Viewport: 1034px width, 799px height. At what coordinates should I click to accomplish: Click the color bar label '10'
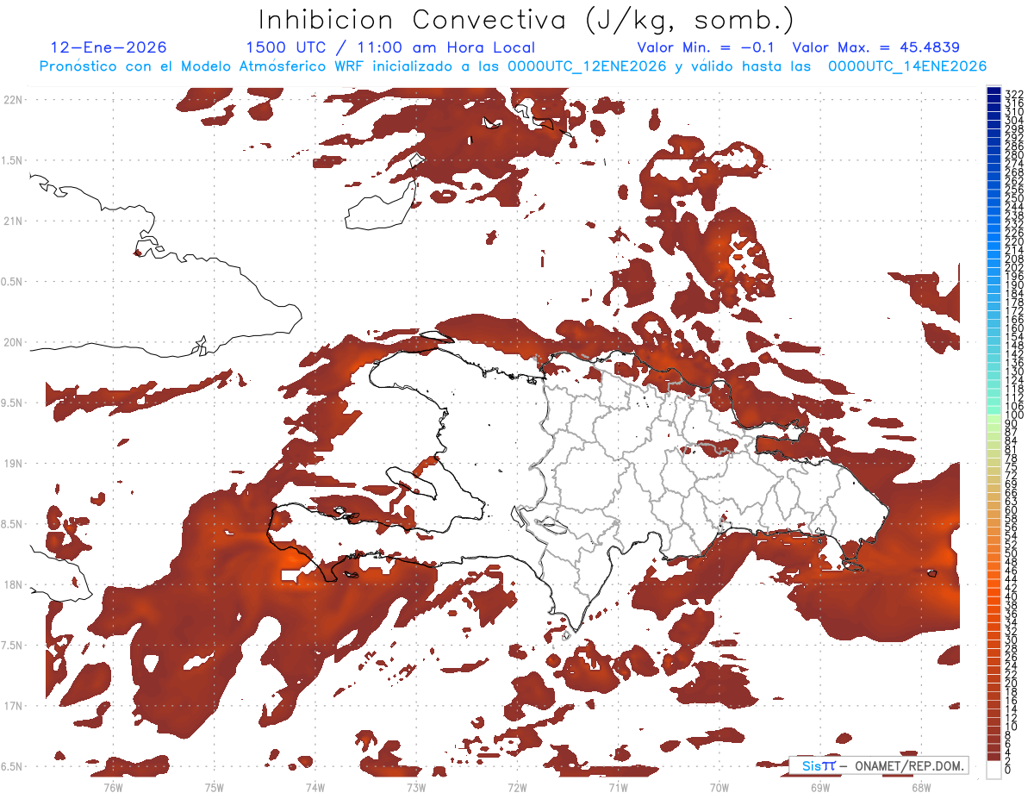[1012, 727]
